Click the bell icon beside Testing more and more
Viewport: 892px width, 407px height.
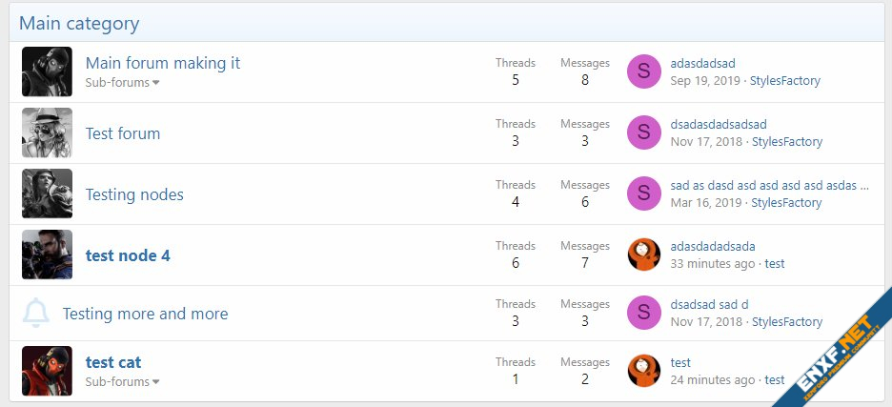coord(36,313)
